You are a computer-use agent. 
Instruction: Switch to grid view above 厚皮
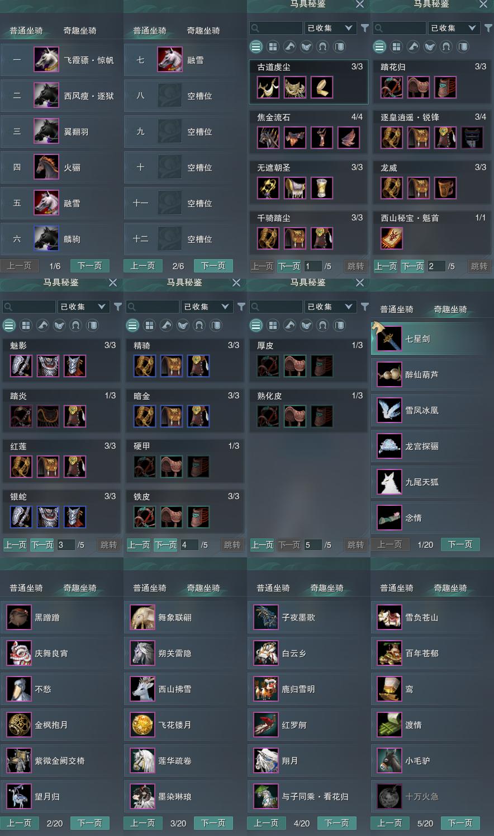(x=273, y=325)
